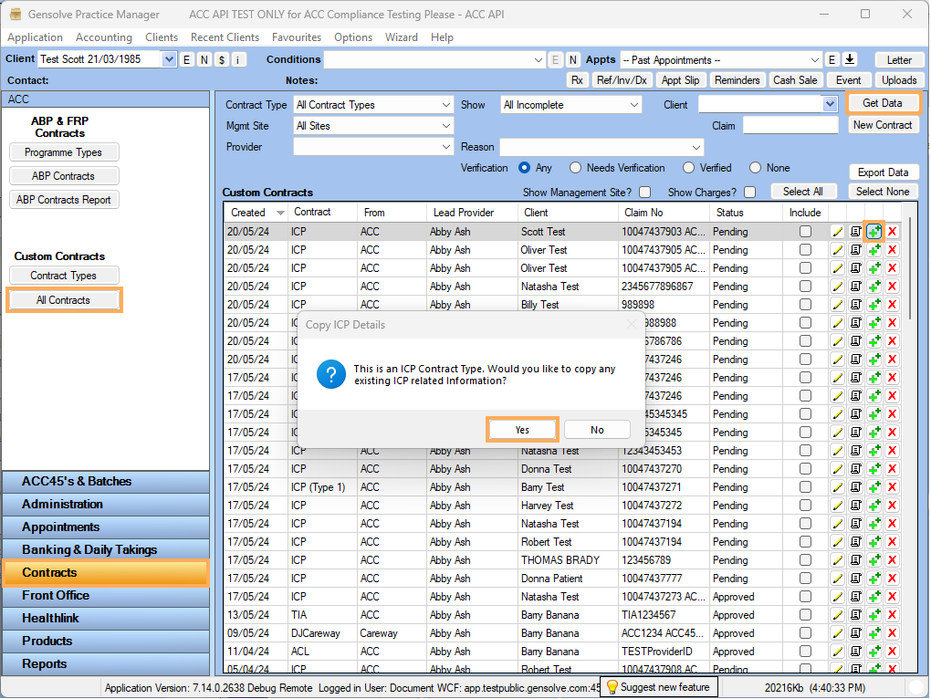Open document scroll icon for Donna Test row
This screenshot has height=699, width=931.
[x=855, y=469]
